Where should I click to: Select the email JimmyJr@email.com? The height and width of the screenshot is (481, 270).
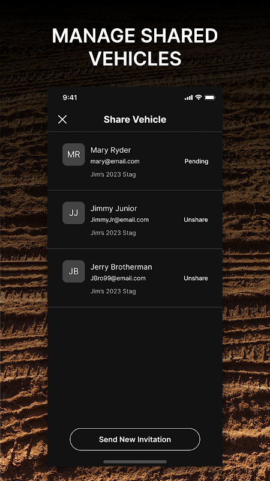point(119,219)
